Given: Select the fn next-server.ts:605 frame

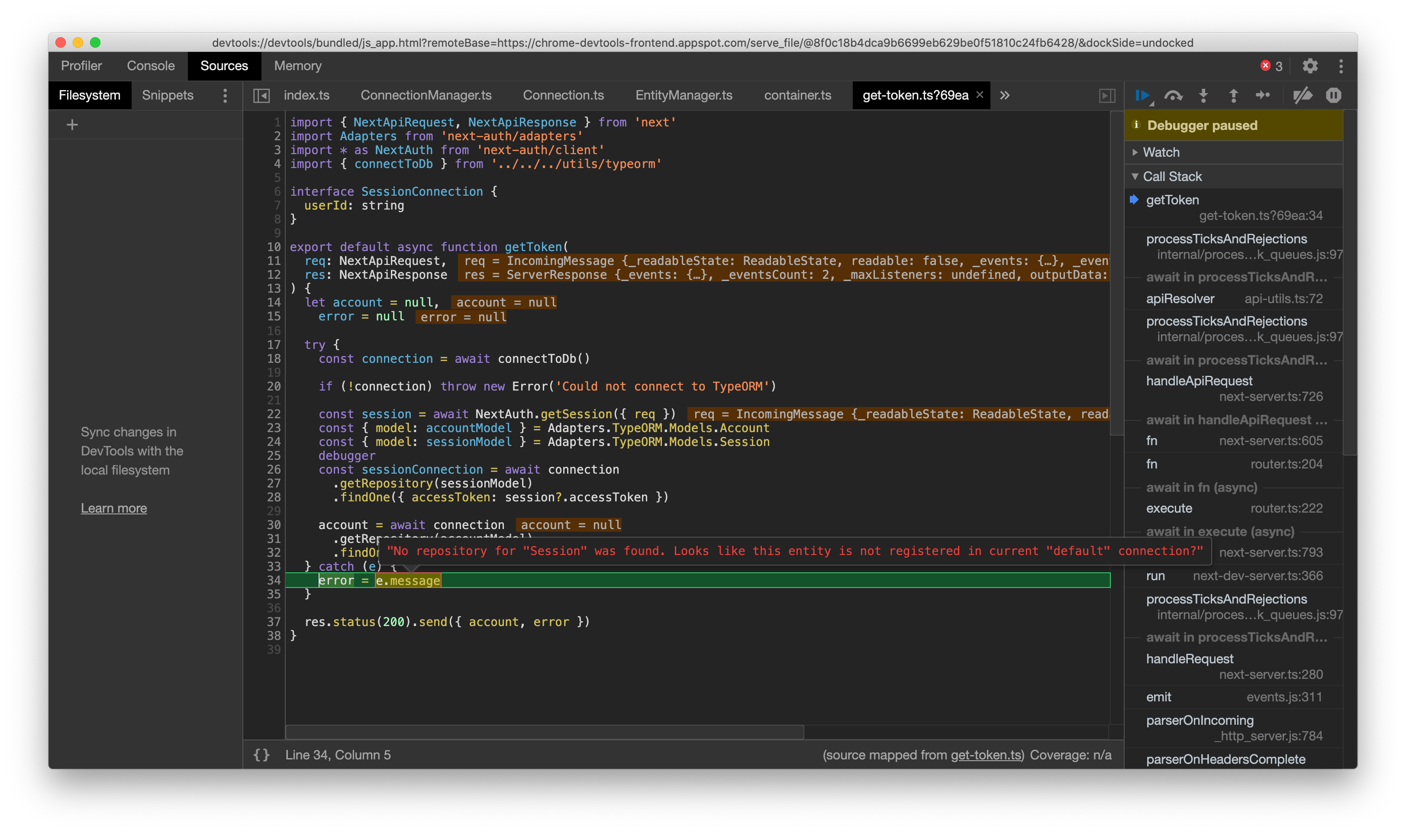Looking at the screenshot, I should pyautogui.click(x=1234, y=441).
